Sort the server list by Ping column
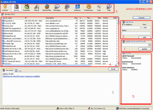The width and height of the screenshot is (153, 110). (76, 18)
